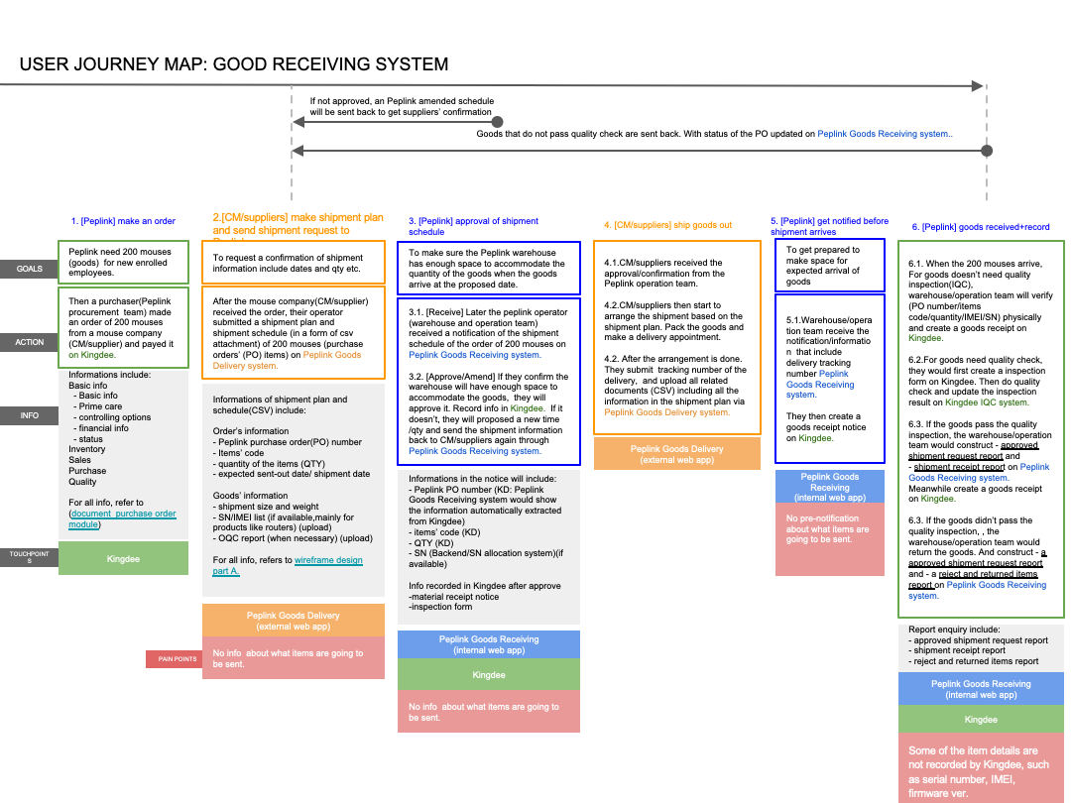Select the User Journey Map title text
Screen dimensions: 1071x803
pos(234,65)
